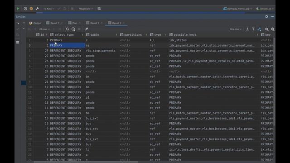Click the compare results icon
This screenshot has height=163, width=290.
pos(259,29)
